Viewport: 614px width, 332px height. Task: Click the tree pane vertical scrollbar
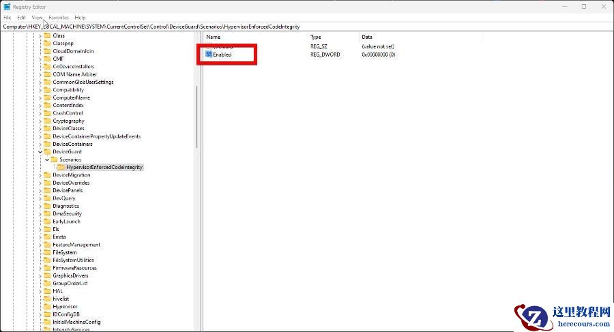(197, 117)
